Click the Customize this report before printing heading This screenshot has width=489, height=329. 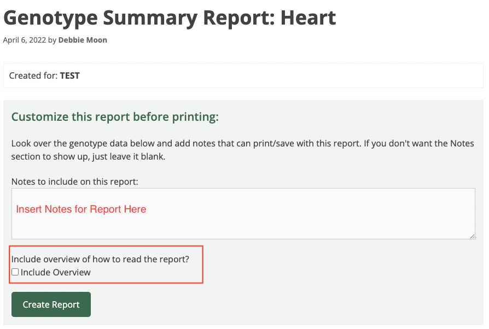(115, 117)
